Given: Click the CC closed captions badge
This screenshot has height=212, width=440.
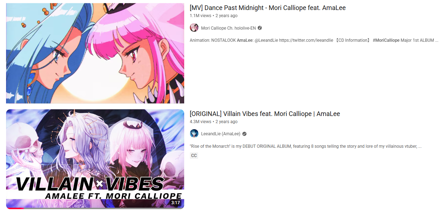Looking at the screenshot, I should point(194,156).
